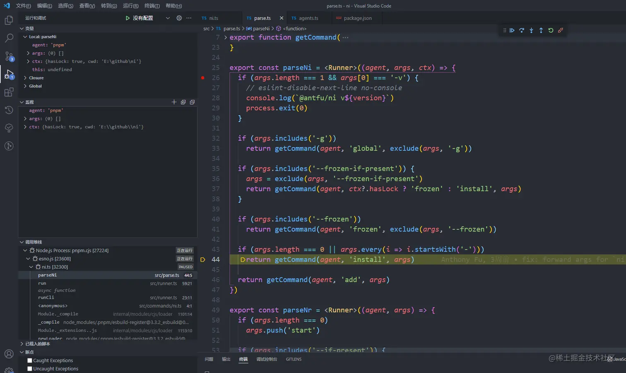Click parseNi breadcrumb item
This screenshot has height=373, width=626.
point(258,29)
